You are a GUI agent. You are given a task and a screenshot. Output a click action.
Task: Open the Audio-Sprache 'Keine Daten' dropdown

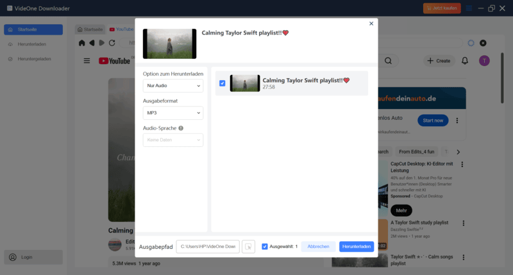click(x=172, y=140)
